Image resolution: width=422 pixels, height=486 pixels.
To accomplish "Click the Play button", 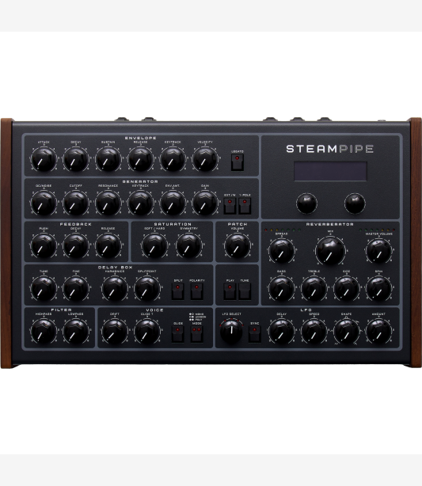I will pyautogui.click(x=230, y=291).
